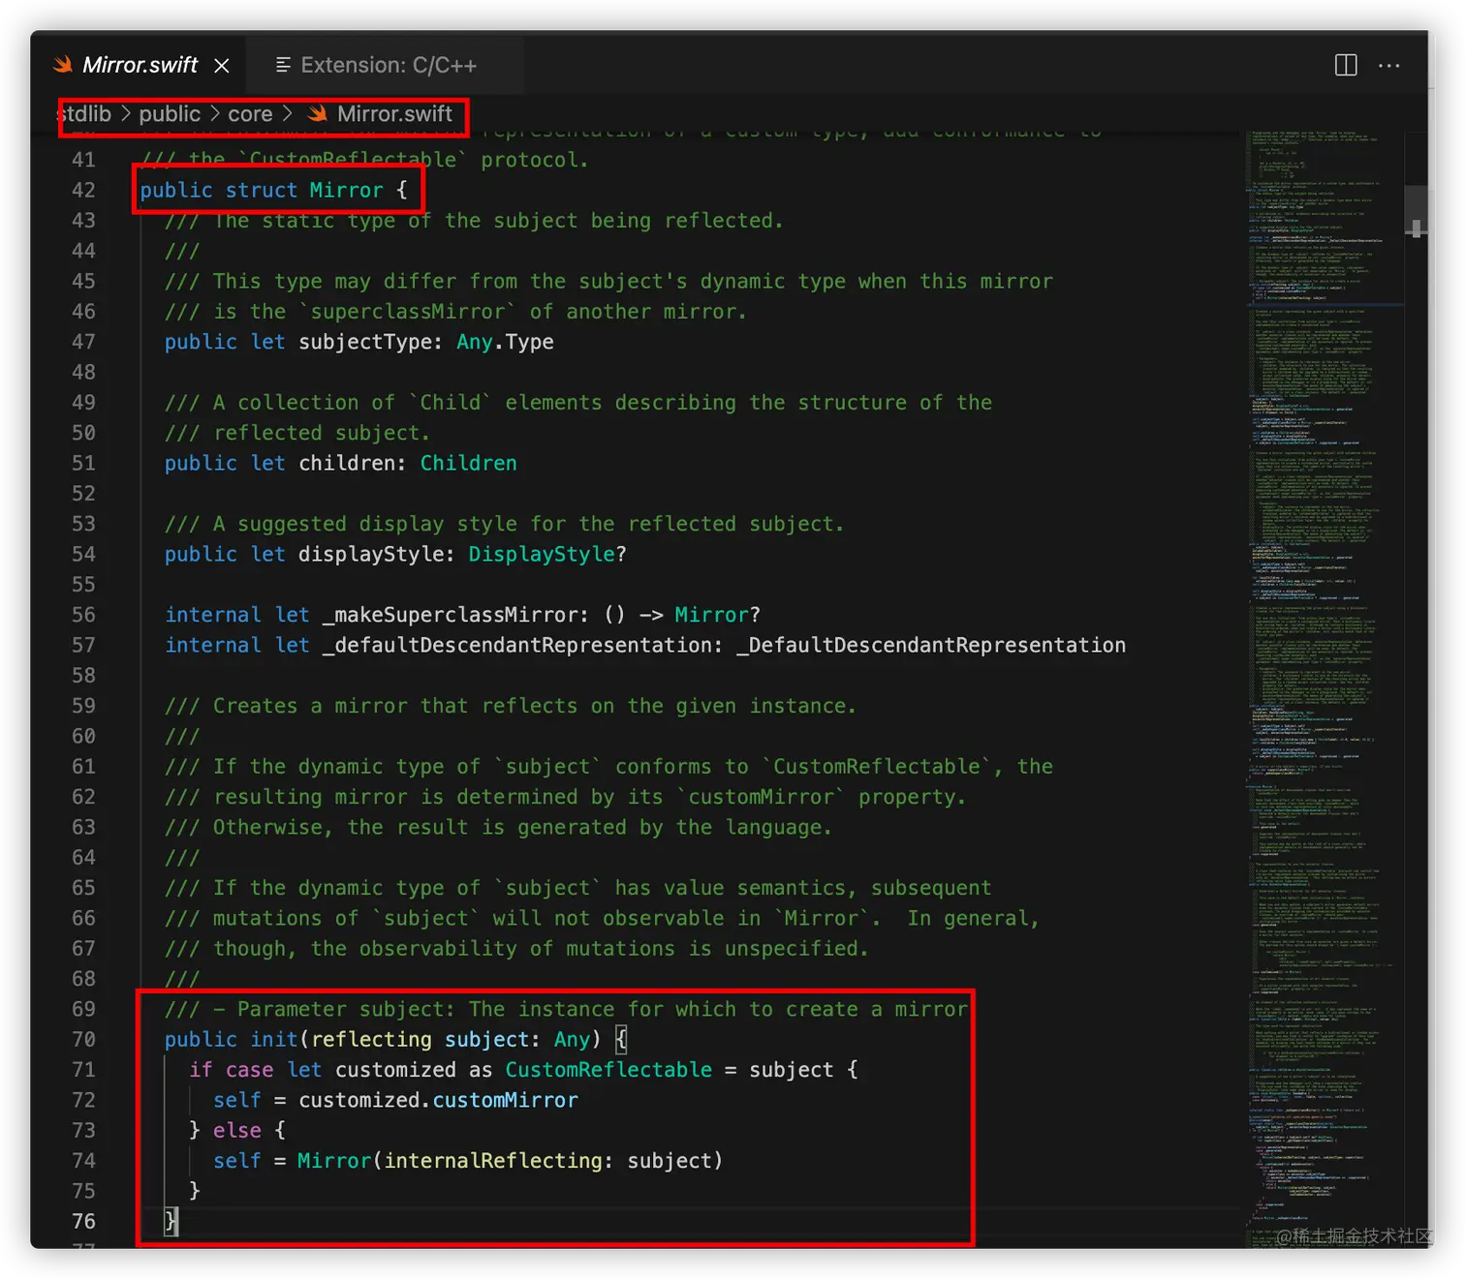Click the 'else' keyword on line 73
The height and width of the screenshot is (1279, 1465).
[x=237, y=1130]
